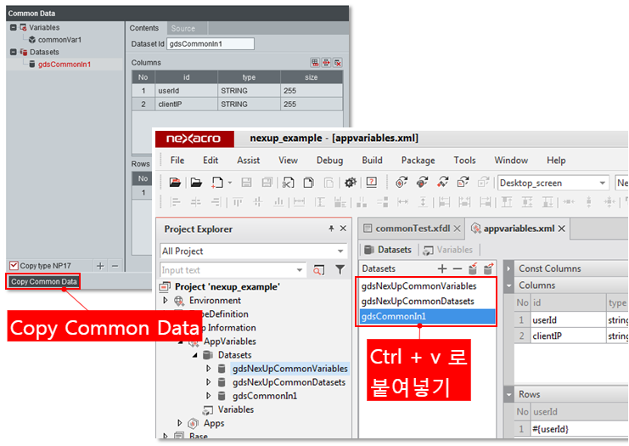Viewport: 629px width, 446px height.
Task: Open the Package menu
Action: point(418,161)
